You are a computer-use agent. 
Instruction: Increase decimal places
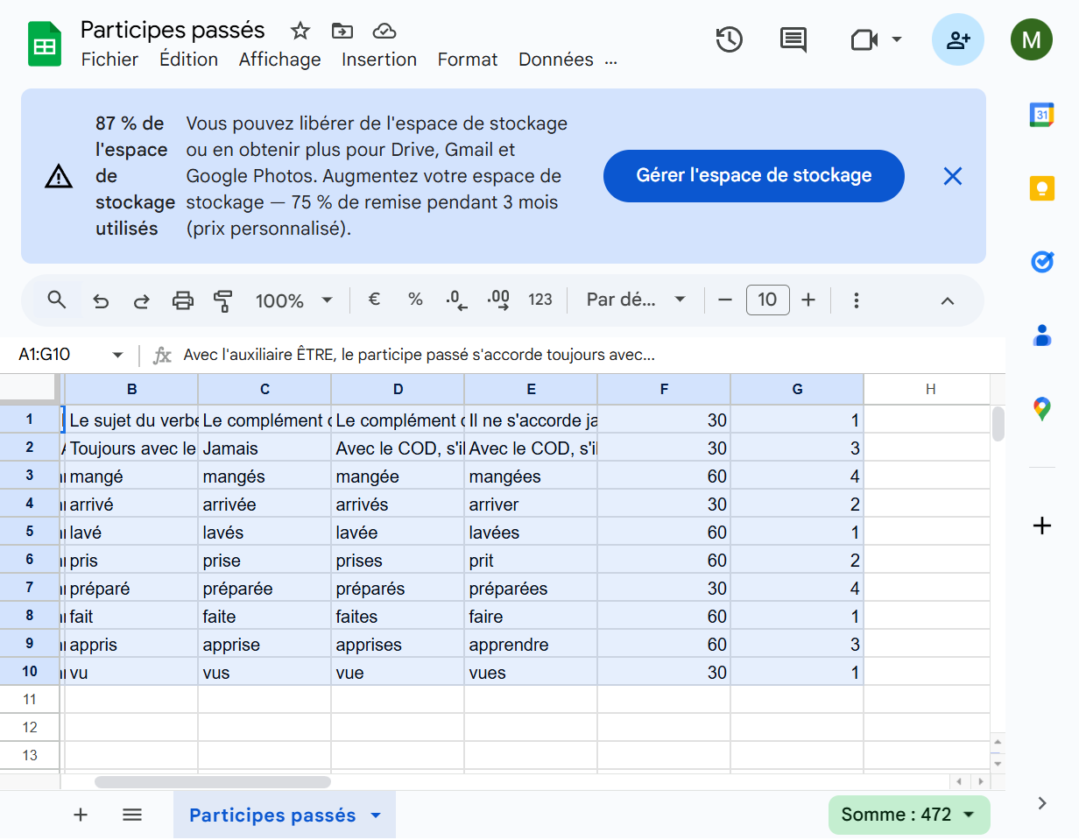point(498,300)
